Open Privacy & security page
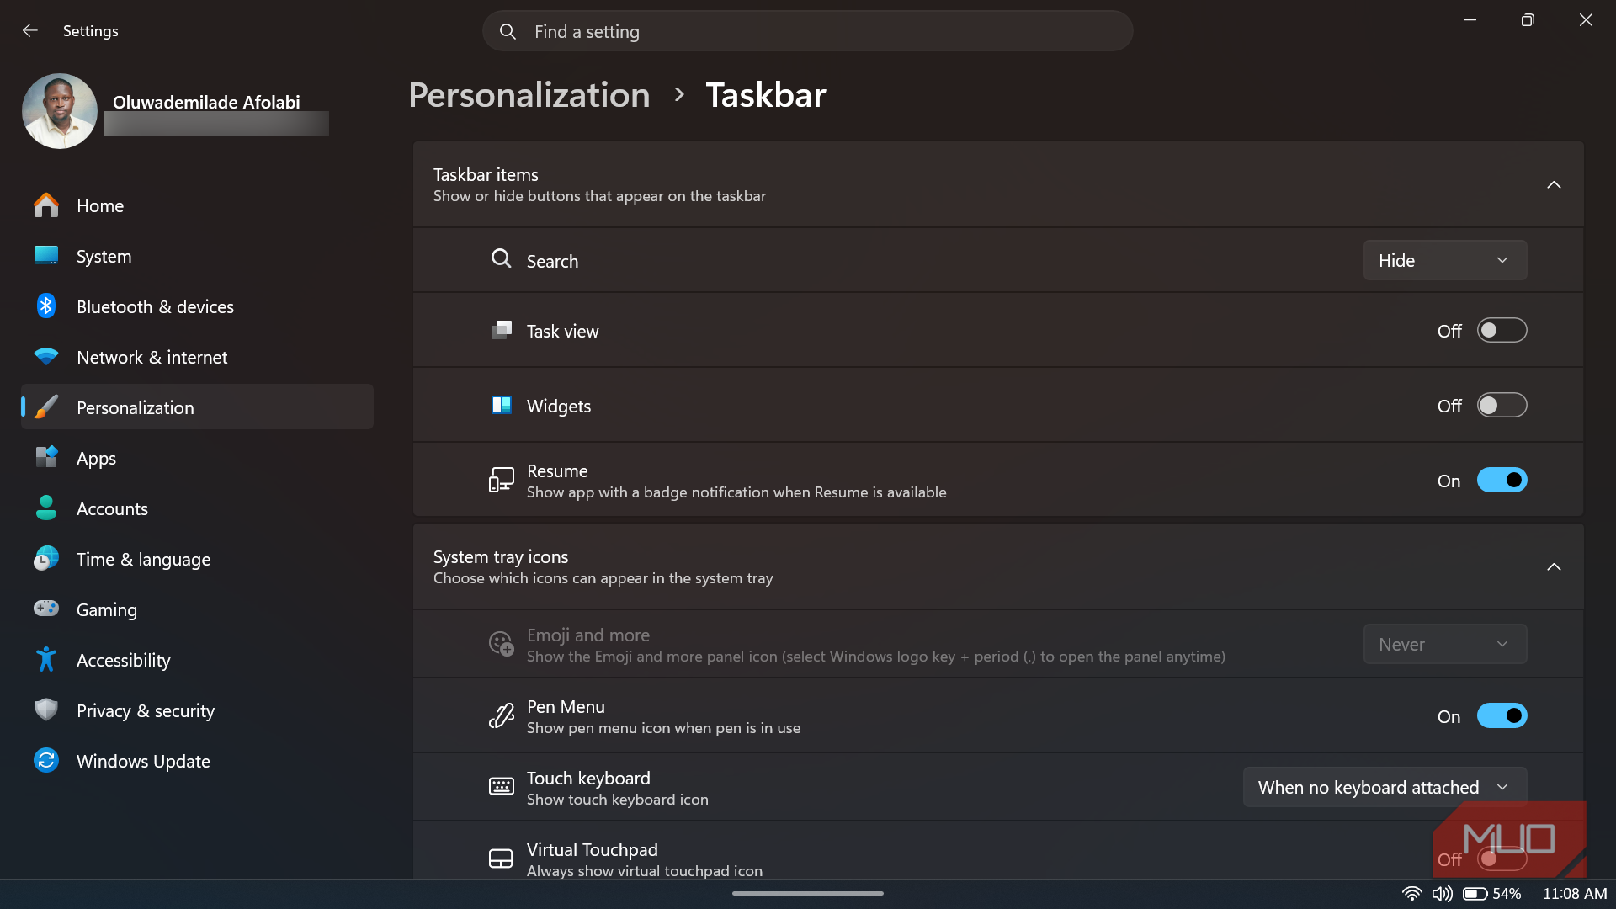Image resolution: width=1616 pixels, height=909 pixels. pyautogui.click(x=197, y=710)
